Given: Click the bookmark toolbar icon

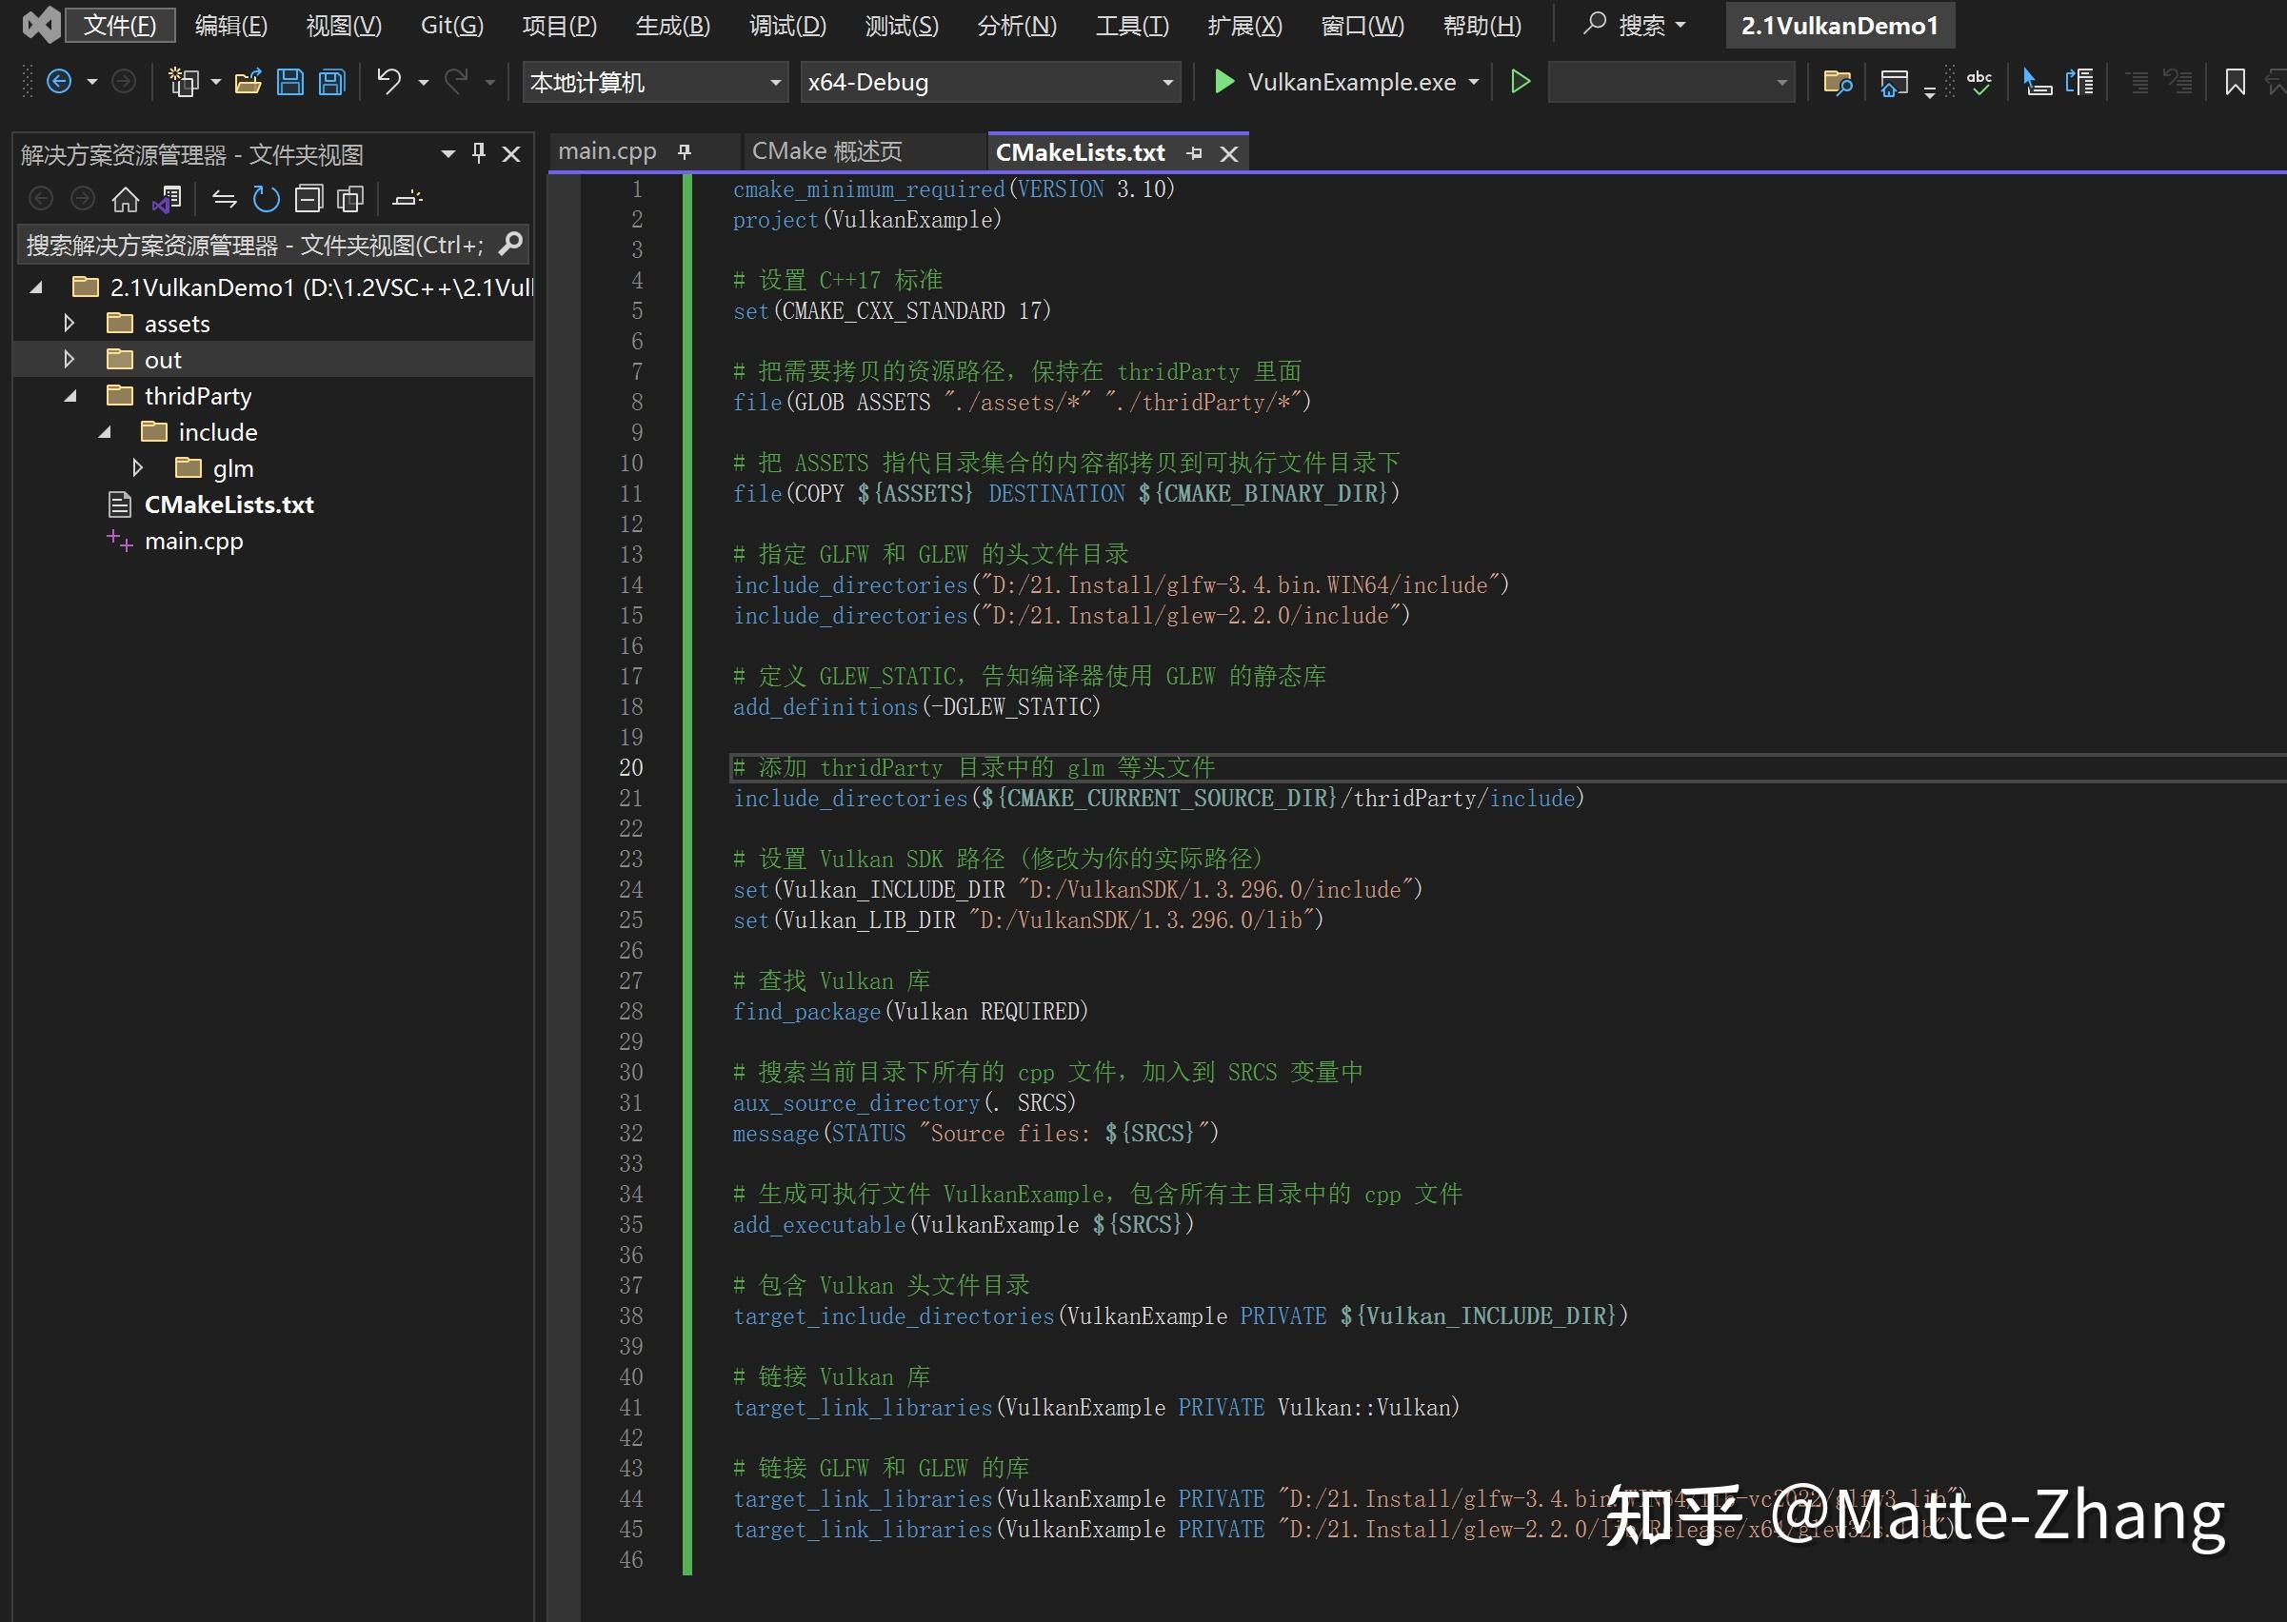Looking at the screenshot, I should click(2235, 82).
